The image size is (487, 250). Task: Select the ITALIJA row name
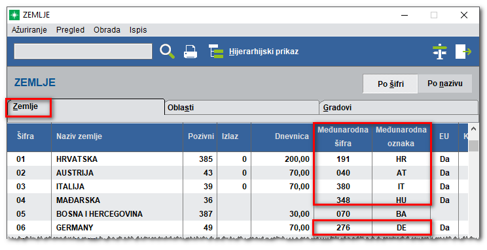coord(70,187)
